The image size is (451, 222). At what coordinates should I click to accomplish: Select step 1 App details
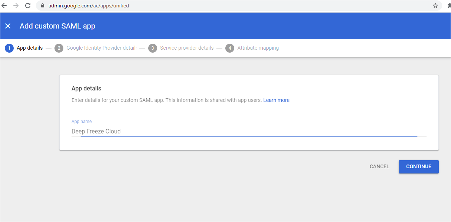(x=24, y=48)
